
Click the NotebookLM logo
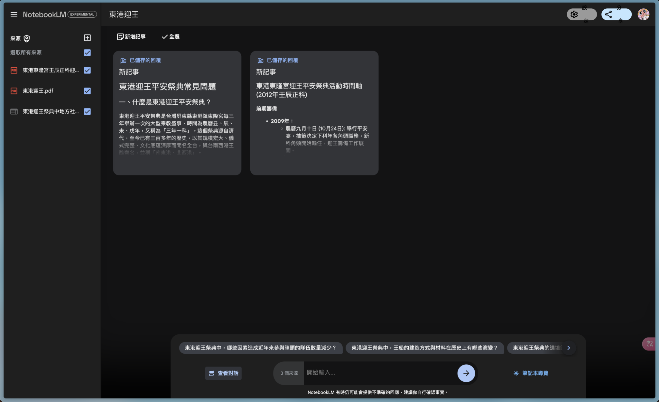click(44, 14)
